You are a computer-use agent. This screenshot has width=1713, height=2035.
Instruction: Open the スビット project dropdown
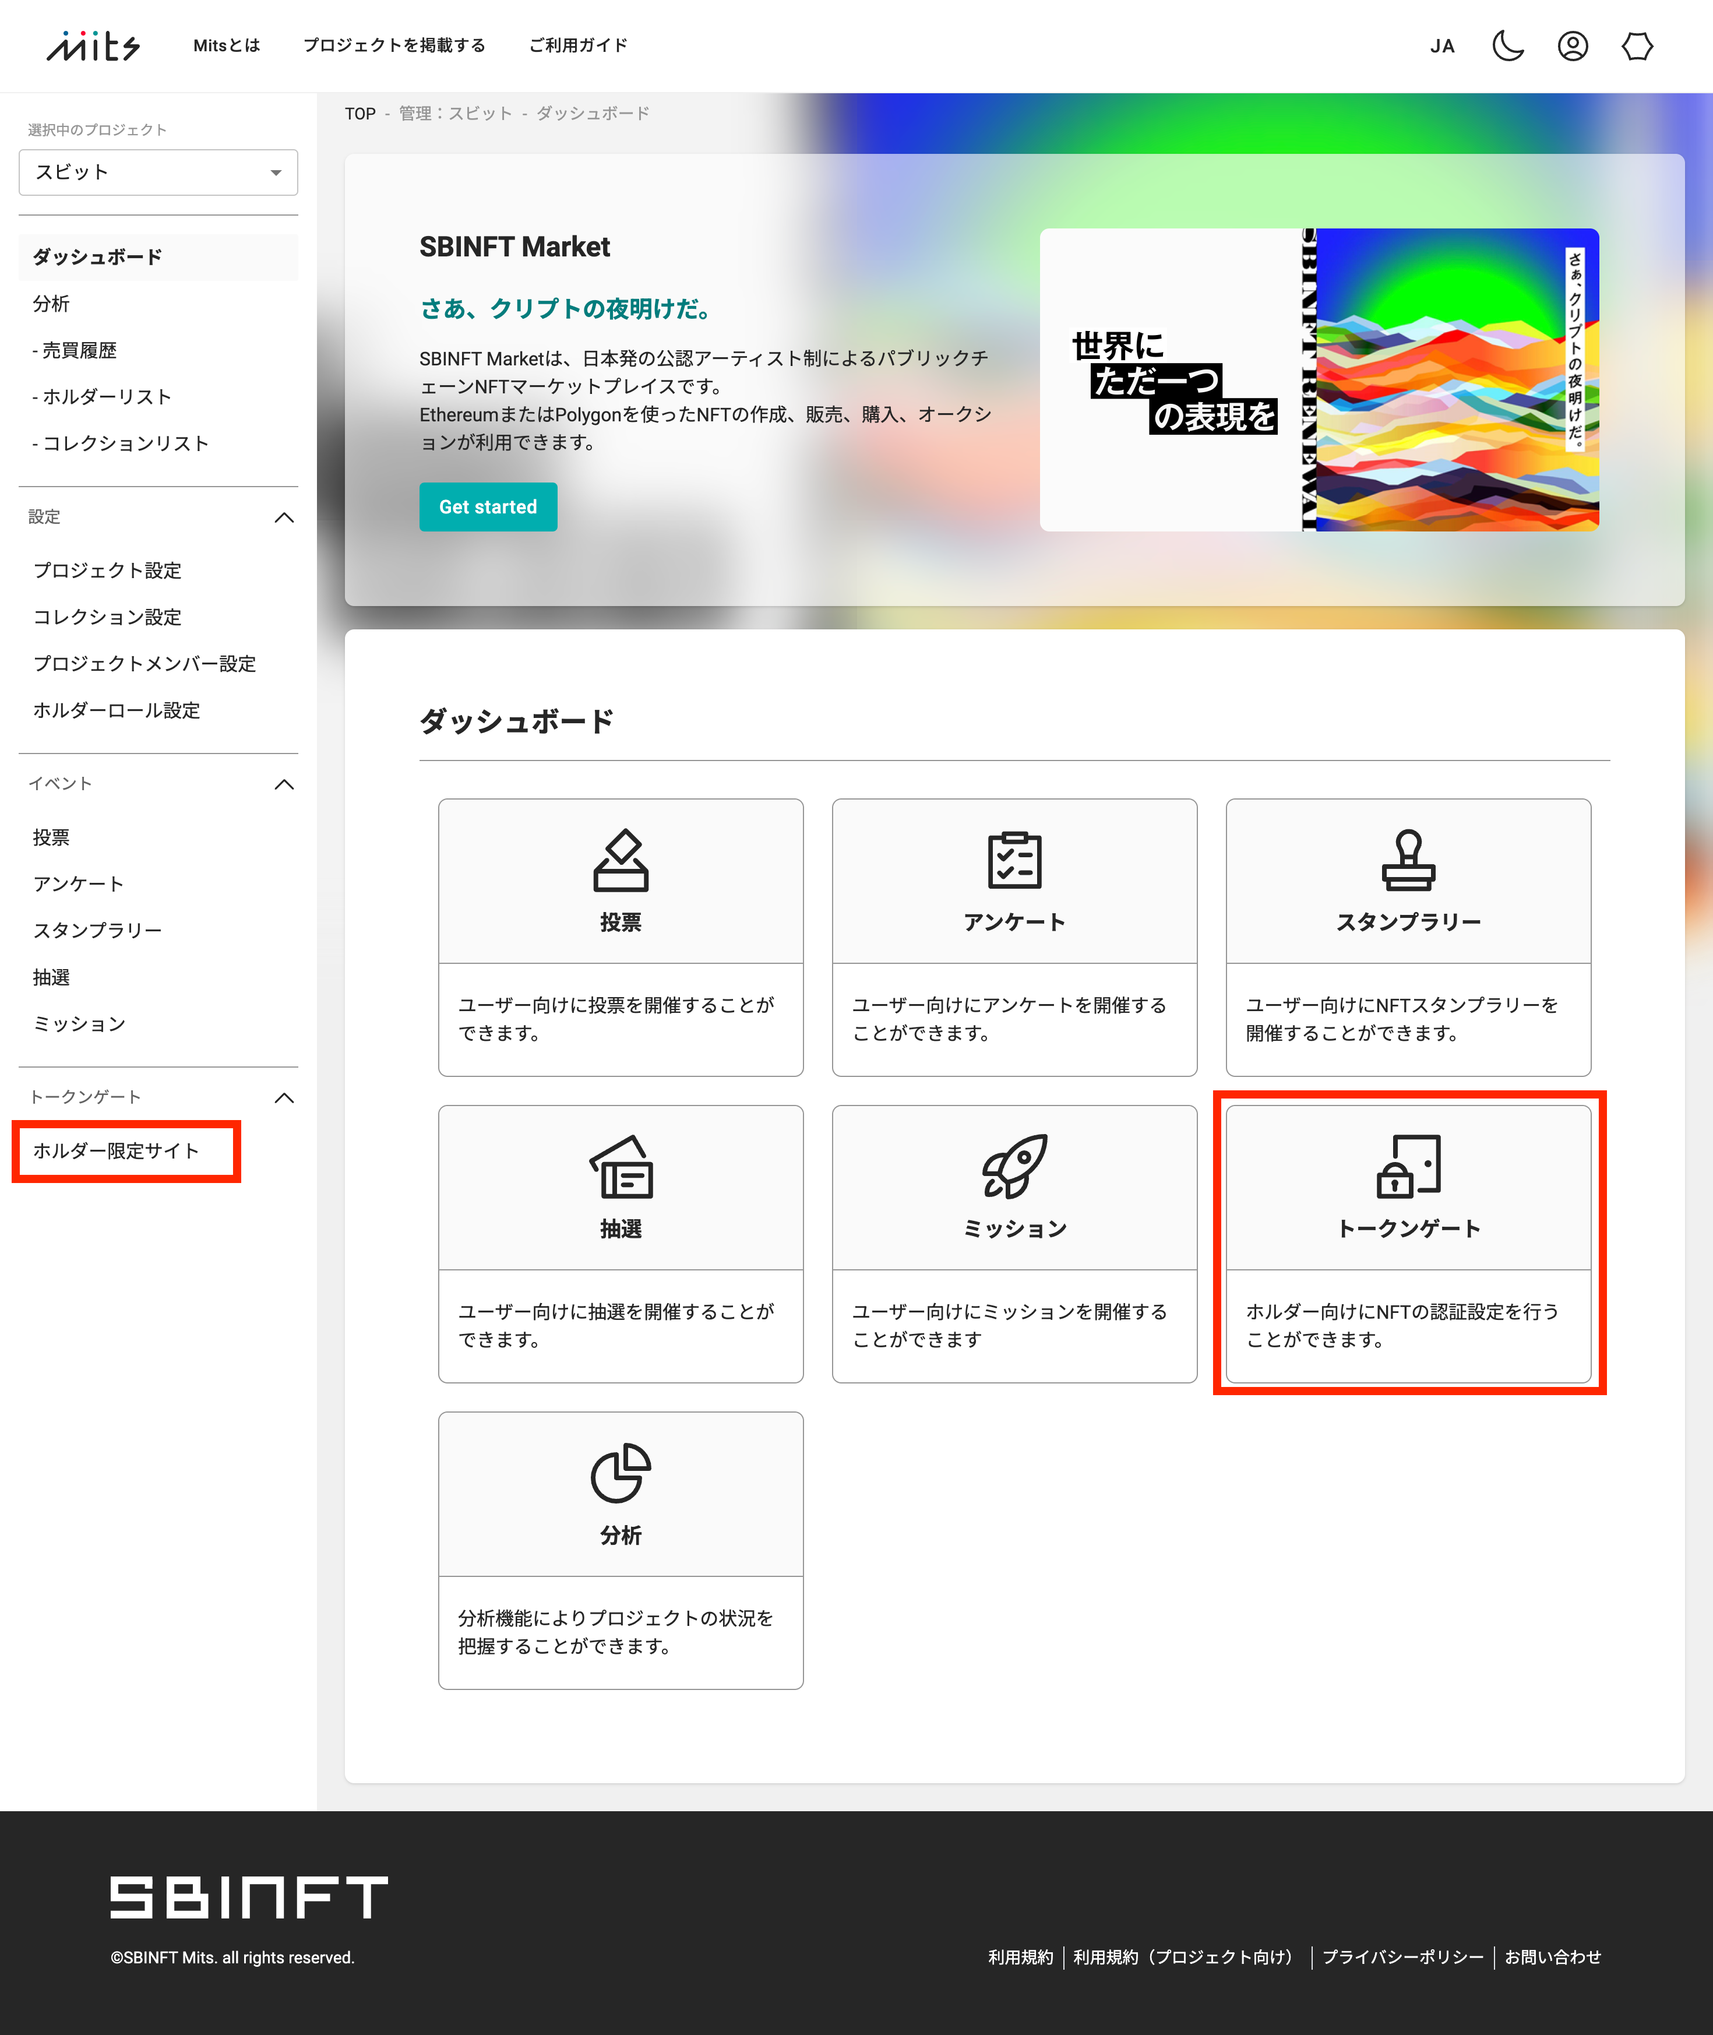[158, 172]
